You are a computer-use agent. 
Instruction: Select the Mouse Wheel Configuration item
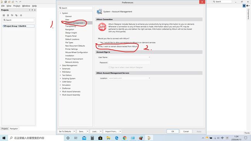pos(76,52)
